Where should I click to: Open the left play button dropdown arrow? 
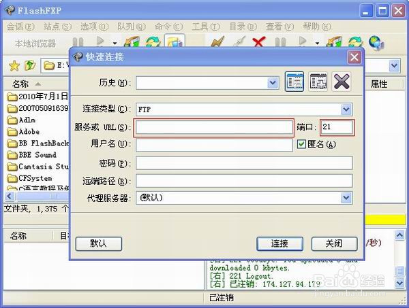coord(115,44)
